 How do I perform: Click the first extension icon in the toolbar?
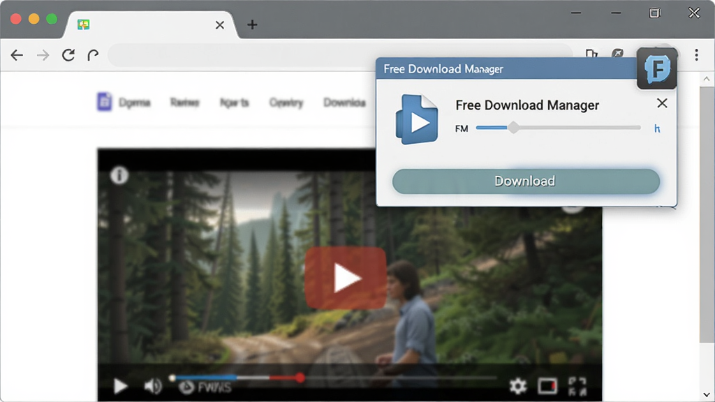click(591, 54)
